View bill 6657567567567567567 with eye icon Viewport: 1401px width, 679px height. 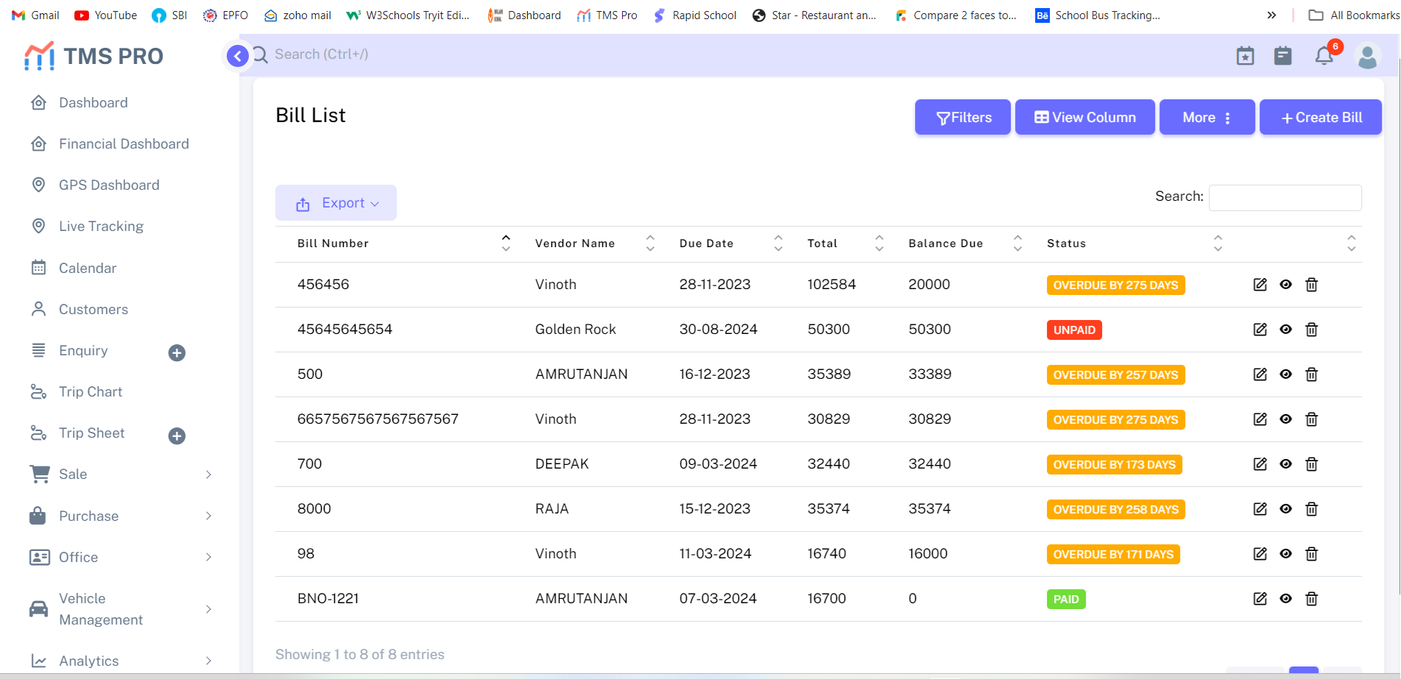click(1286, 419)
